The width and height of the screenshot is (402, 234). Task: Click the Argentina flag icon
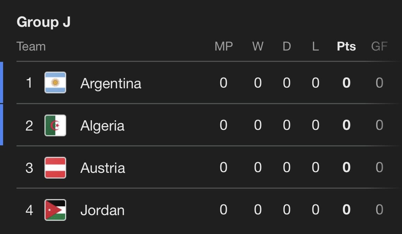pos(55,83)
